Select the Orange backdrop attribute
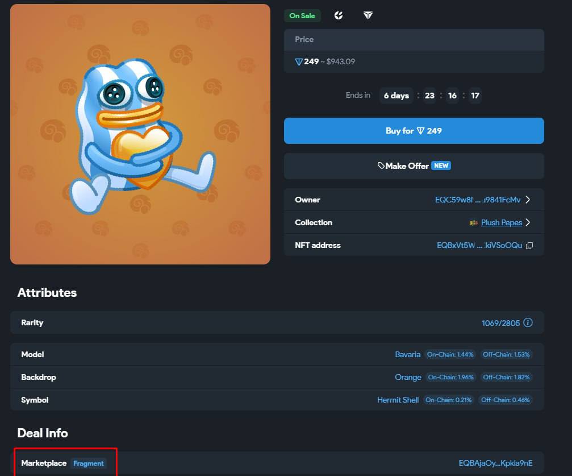Viewport: 572px width, 476px height. (408, 377)
